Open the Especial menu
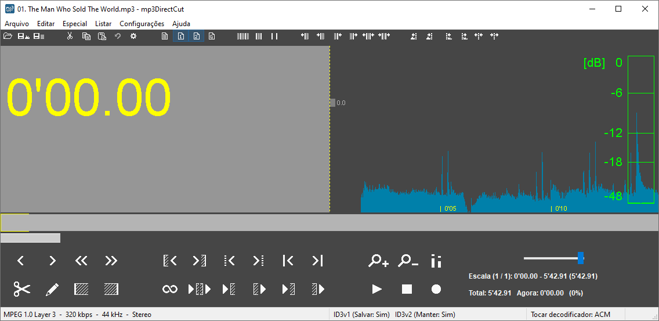Screen dimensions: 659x321 (75, 24)
